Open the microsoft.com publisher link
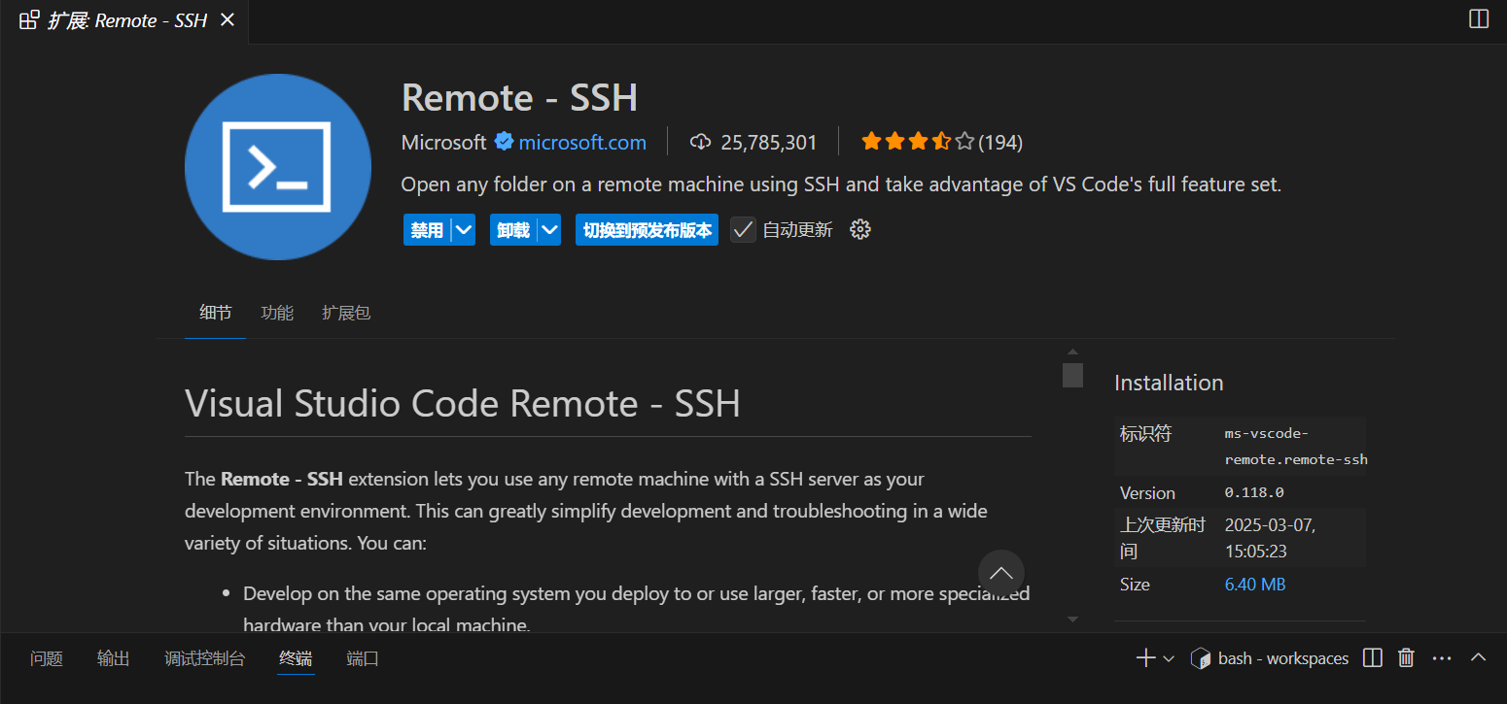Screen dimensions: 1507x704 582,143
